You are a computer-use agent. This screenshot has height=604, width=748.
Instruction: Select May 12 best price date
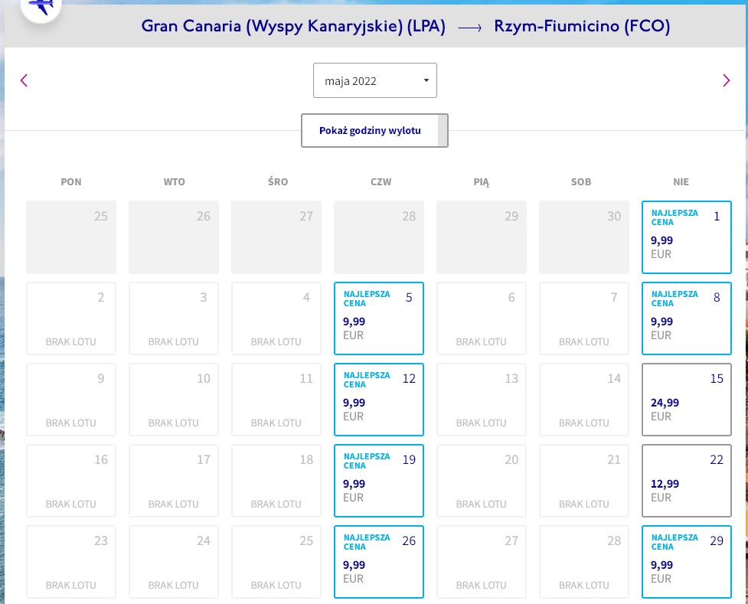point(379,400)
